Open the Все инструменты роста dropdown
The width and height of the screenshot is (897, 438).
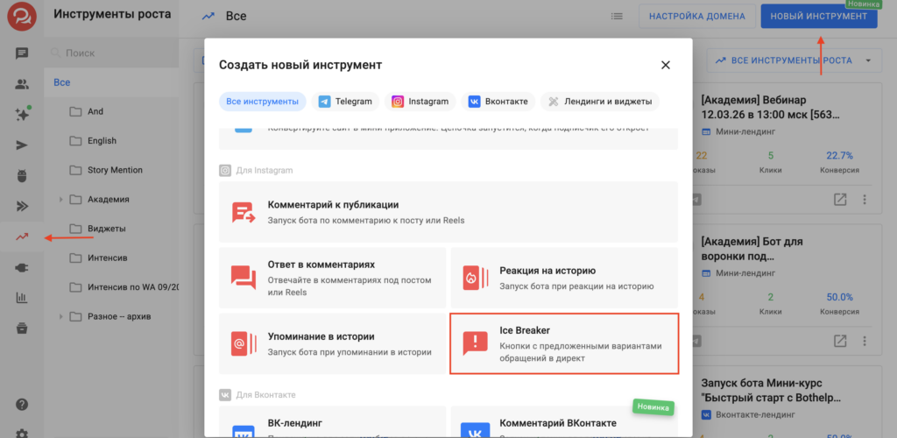tap(793, 60)
